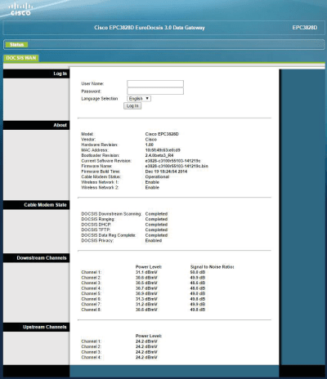This screenshot has height=379, width=327.
Task: Click the MAC Address value
Action: 163,150
